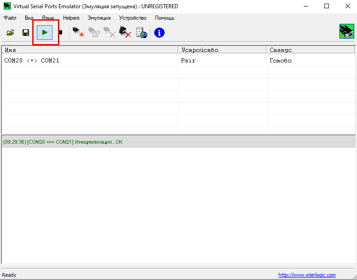Open the Файл menu
The image size is (357, 280).
tap(10, 18)
